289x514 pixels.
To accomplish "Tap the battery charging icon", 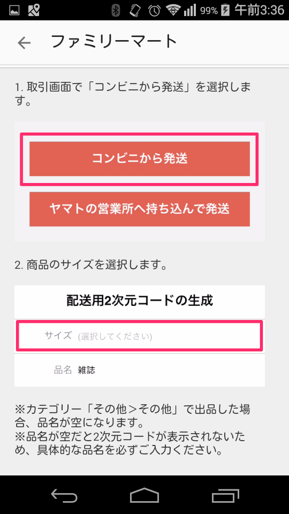I will [225, 11].
